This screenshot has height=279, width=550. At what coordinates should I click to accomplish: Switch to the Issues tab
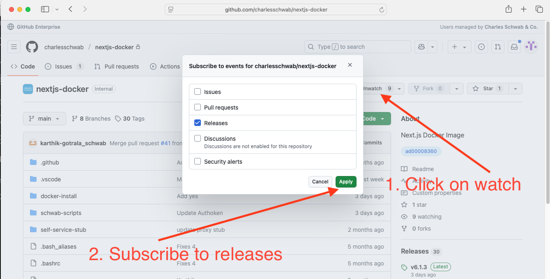tap(64, 66)
